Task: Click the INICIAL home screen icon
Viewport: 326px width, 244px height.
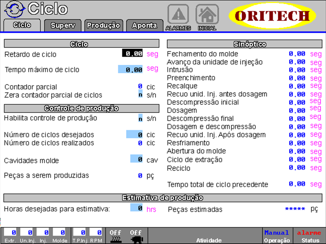Action: [207, 14]
